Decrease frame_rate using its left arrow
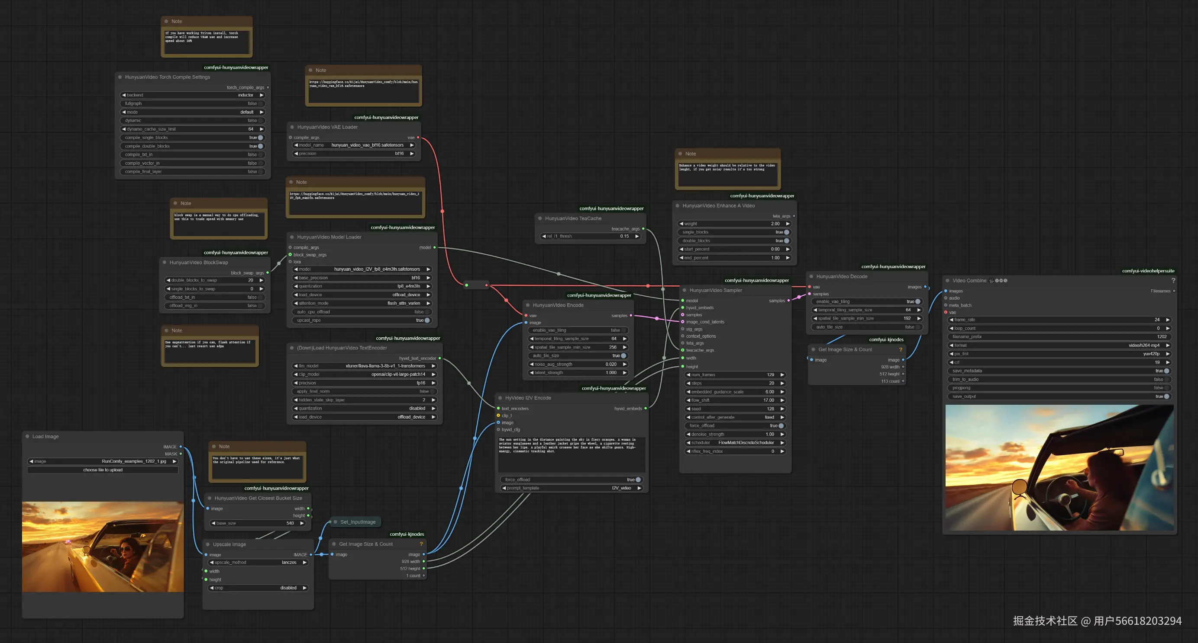This screenshot has width=1198, height=643. pos(952,320)
